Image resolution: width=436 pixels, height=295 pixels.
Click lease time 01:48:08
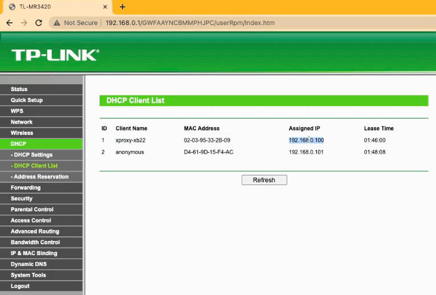[x=374, y=152]
